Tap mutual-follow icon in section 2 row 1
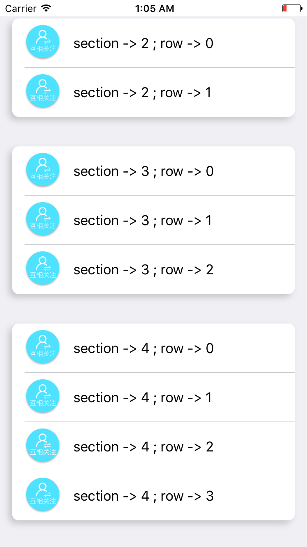 (43, 91)
